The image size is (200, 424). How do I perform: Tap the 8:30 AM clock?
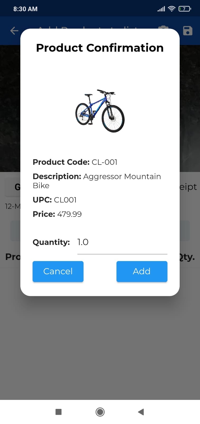point(25,9)
